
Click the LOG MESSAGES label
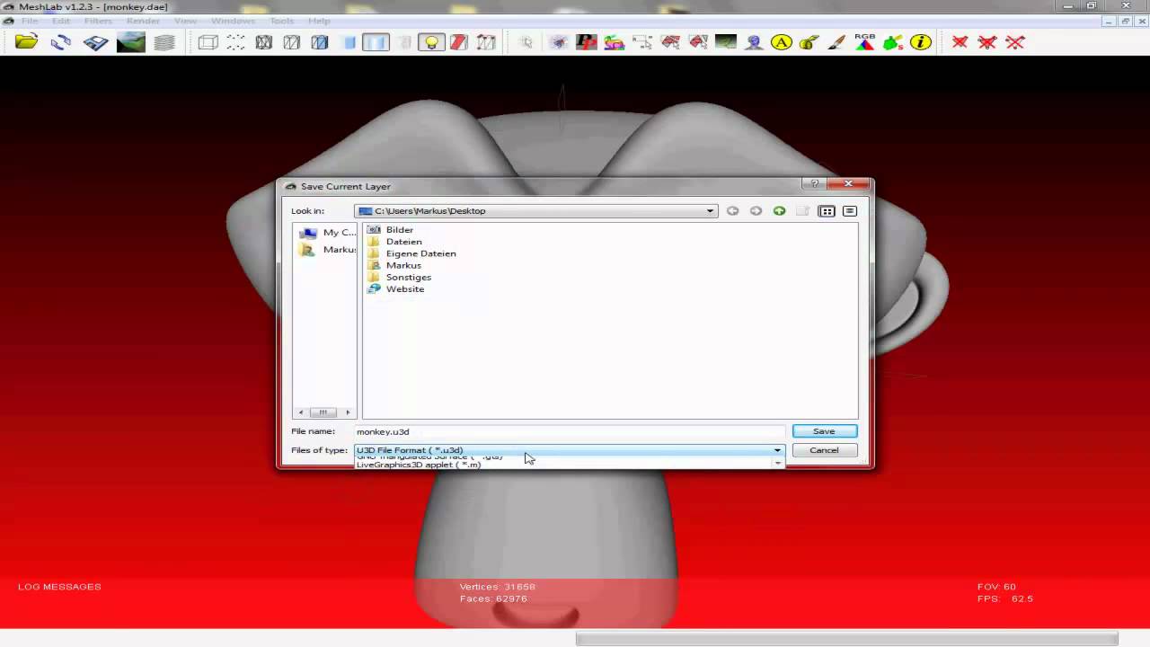(59, 587)
